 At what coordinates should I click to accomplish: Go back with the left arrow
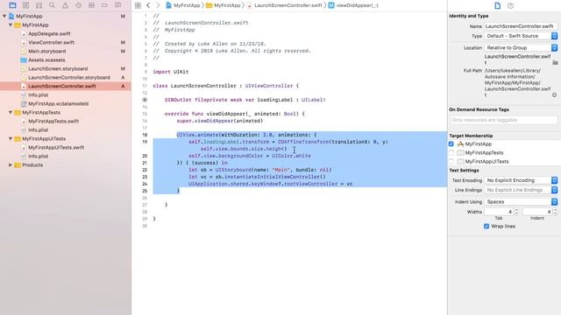(148, 5)
